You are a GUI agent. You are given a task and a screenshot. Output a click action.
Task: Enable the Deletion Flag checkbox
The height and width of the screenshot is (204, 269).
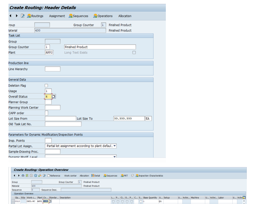tap(46, 86)
